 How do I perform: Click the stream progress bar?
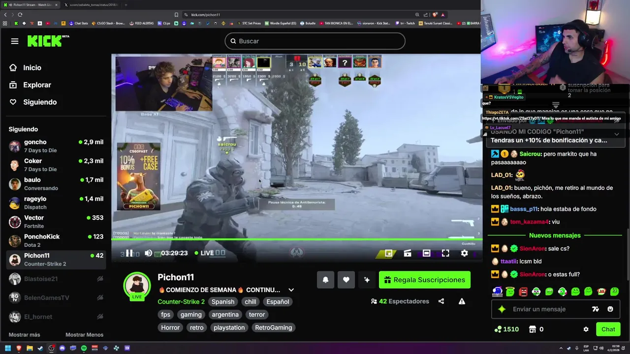tap(296, 240)
